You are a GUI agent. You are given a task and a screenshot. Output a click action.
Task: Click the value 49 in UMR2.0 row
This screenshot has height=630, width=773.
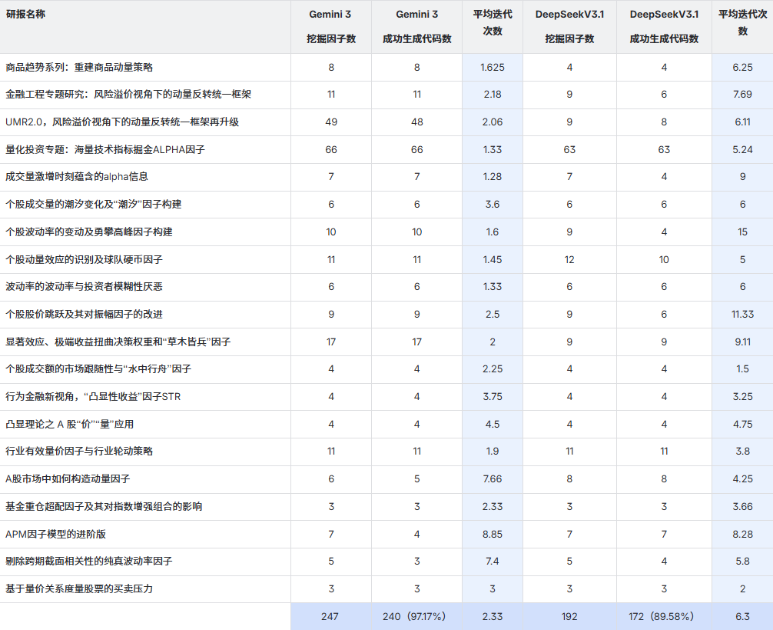click(x=331, y=122)
